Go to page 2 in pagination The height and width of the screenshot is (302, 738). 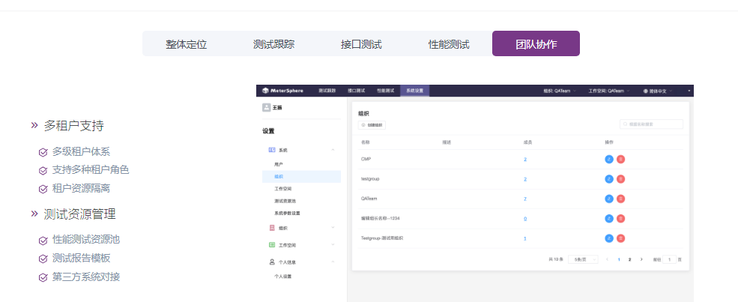(630, 259)
